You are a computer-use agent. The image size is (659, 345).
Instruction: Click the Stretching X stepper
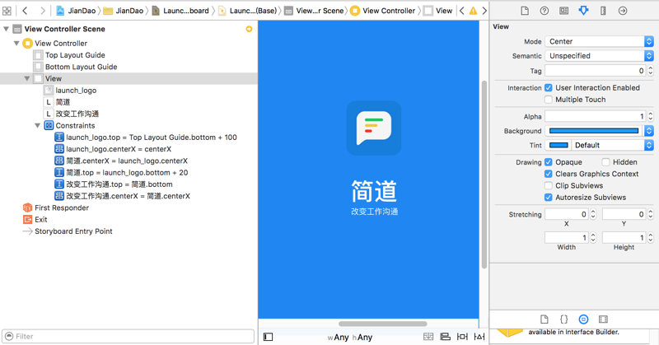tap(593, 214)
